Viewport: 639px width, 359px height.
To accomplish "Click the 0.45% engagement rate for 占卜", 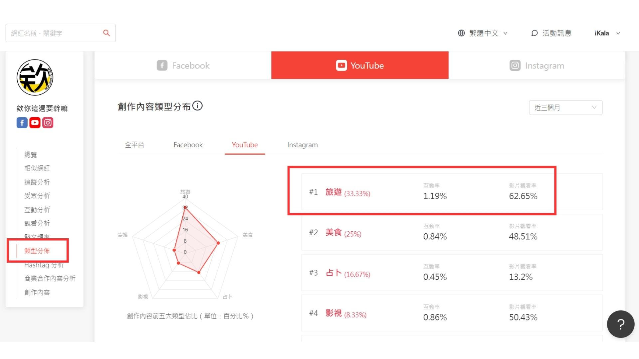I will tap(435, 277).
